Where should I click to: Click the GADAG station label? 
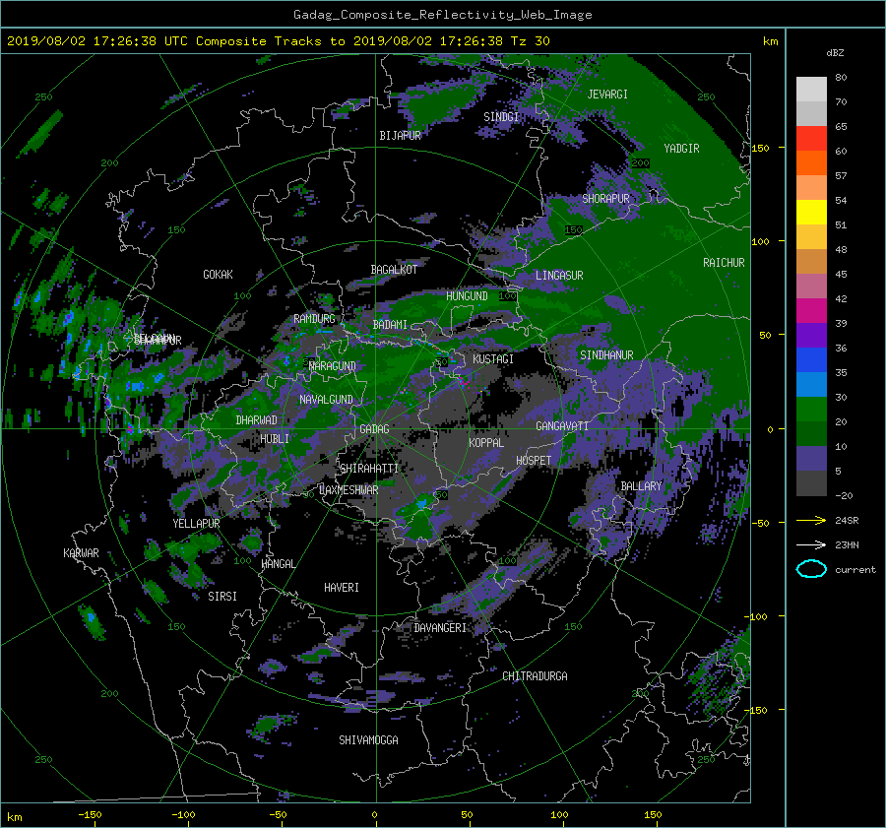pos(375,429)
